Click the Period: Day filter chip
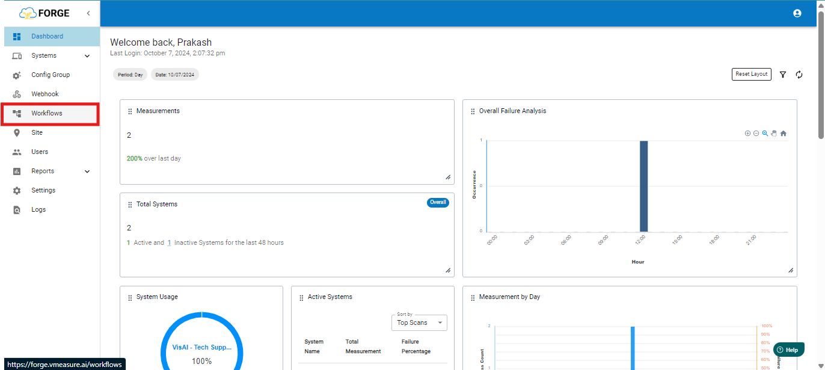This screenshot has height=370, width=825. pos(130,75)
